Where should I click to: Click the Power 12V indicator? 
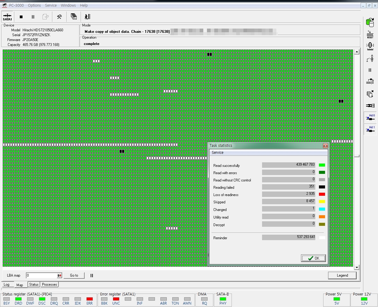(364, 299)
